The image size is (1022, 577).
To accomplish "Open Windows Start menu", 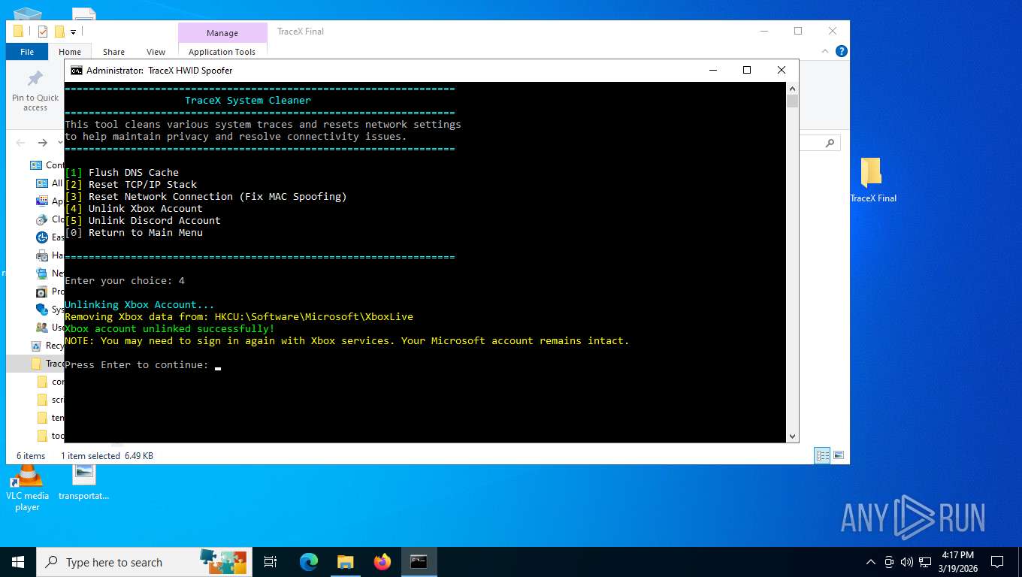I will click(18, 562).
